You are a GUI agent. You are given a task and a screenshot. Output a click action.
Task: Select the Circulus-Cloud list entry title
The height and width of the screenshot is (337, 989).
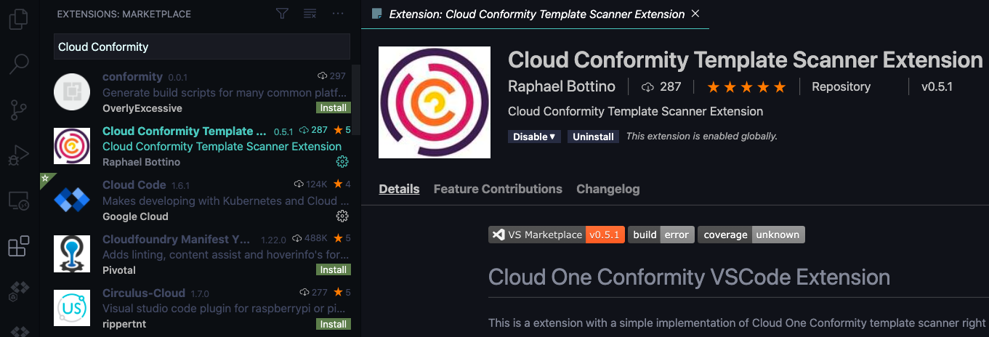(x=144, y=293)
